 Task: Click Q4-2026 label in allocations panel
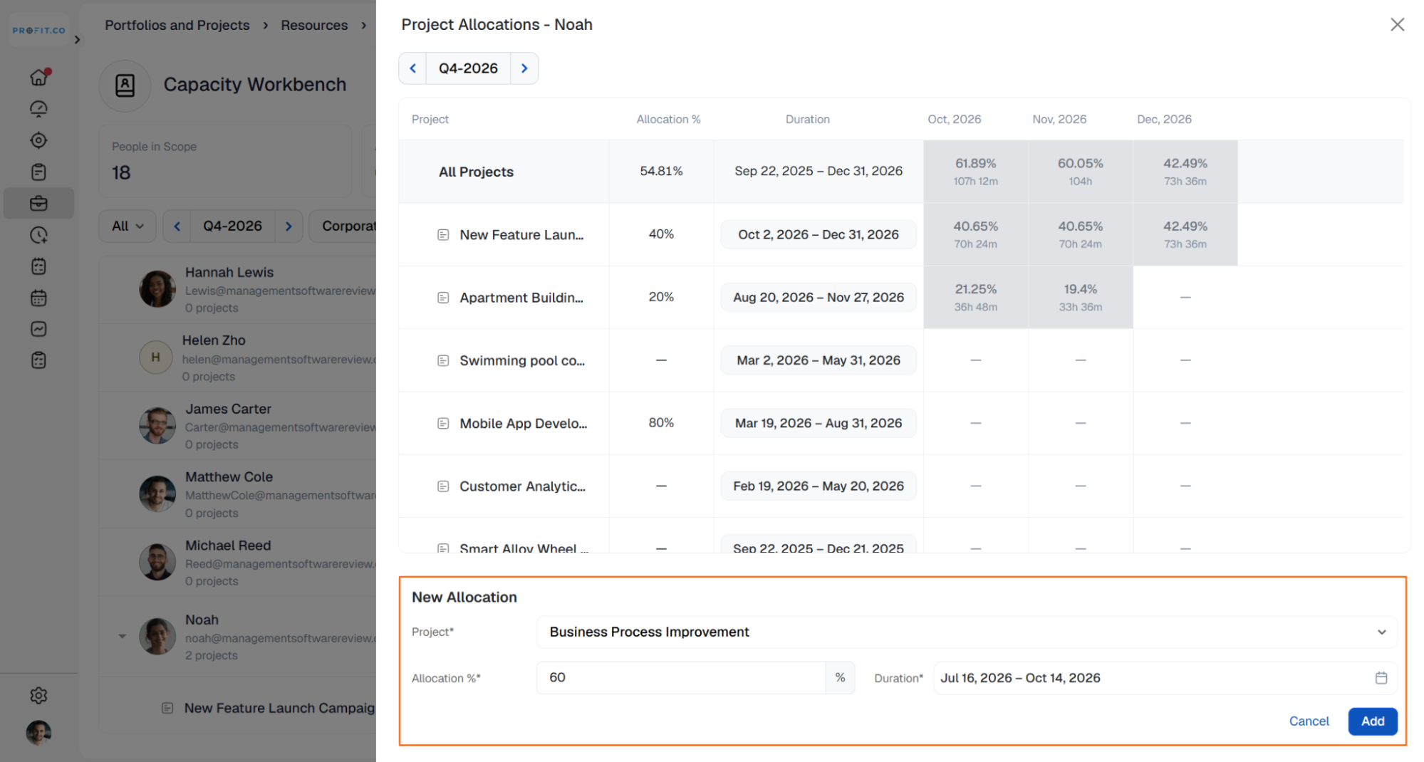(468, 68)
